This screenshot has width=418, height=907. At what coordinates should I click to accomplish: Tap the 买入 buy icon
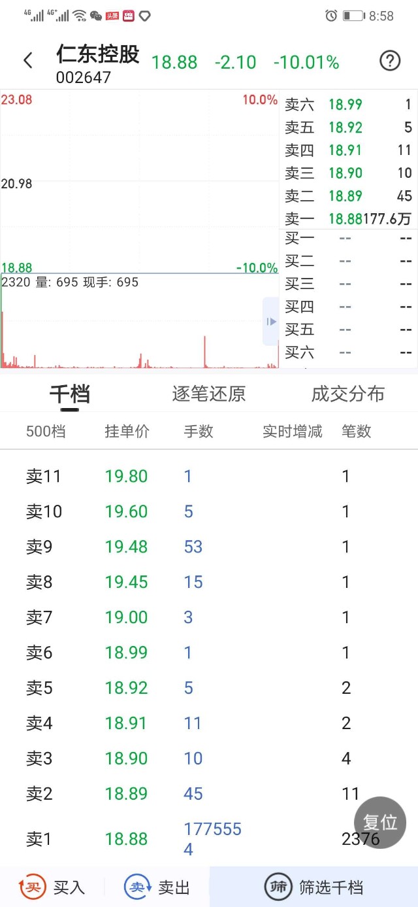pos(32,887)
